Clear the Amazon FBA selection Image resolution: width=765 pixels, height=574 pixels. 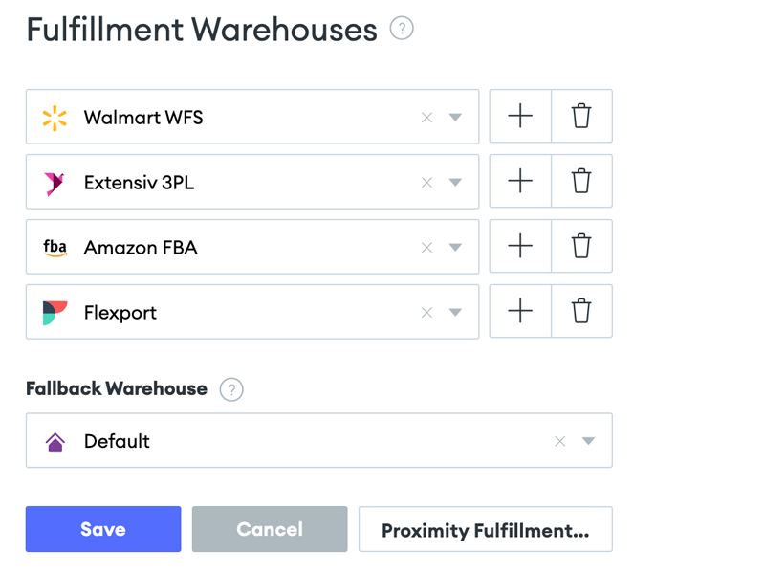click(x=426, y=248)
